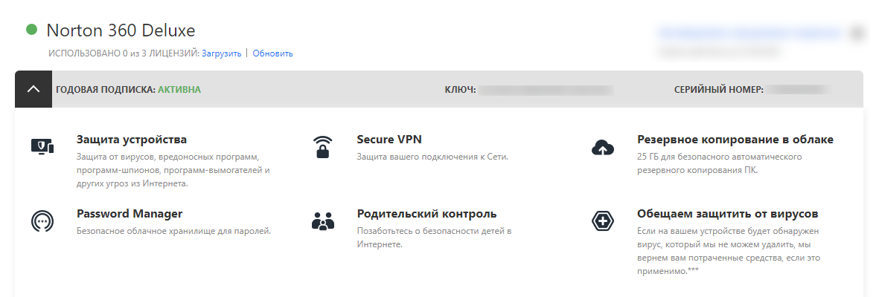Open the Password Manager heading
This screenshot has width=879, height=297.
(x=130, y=214)
